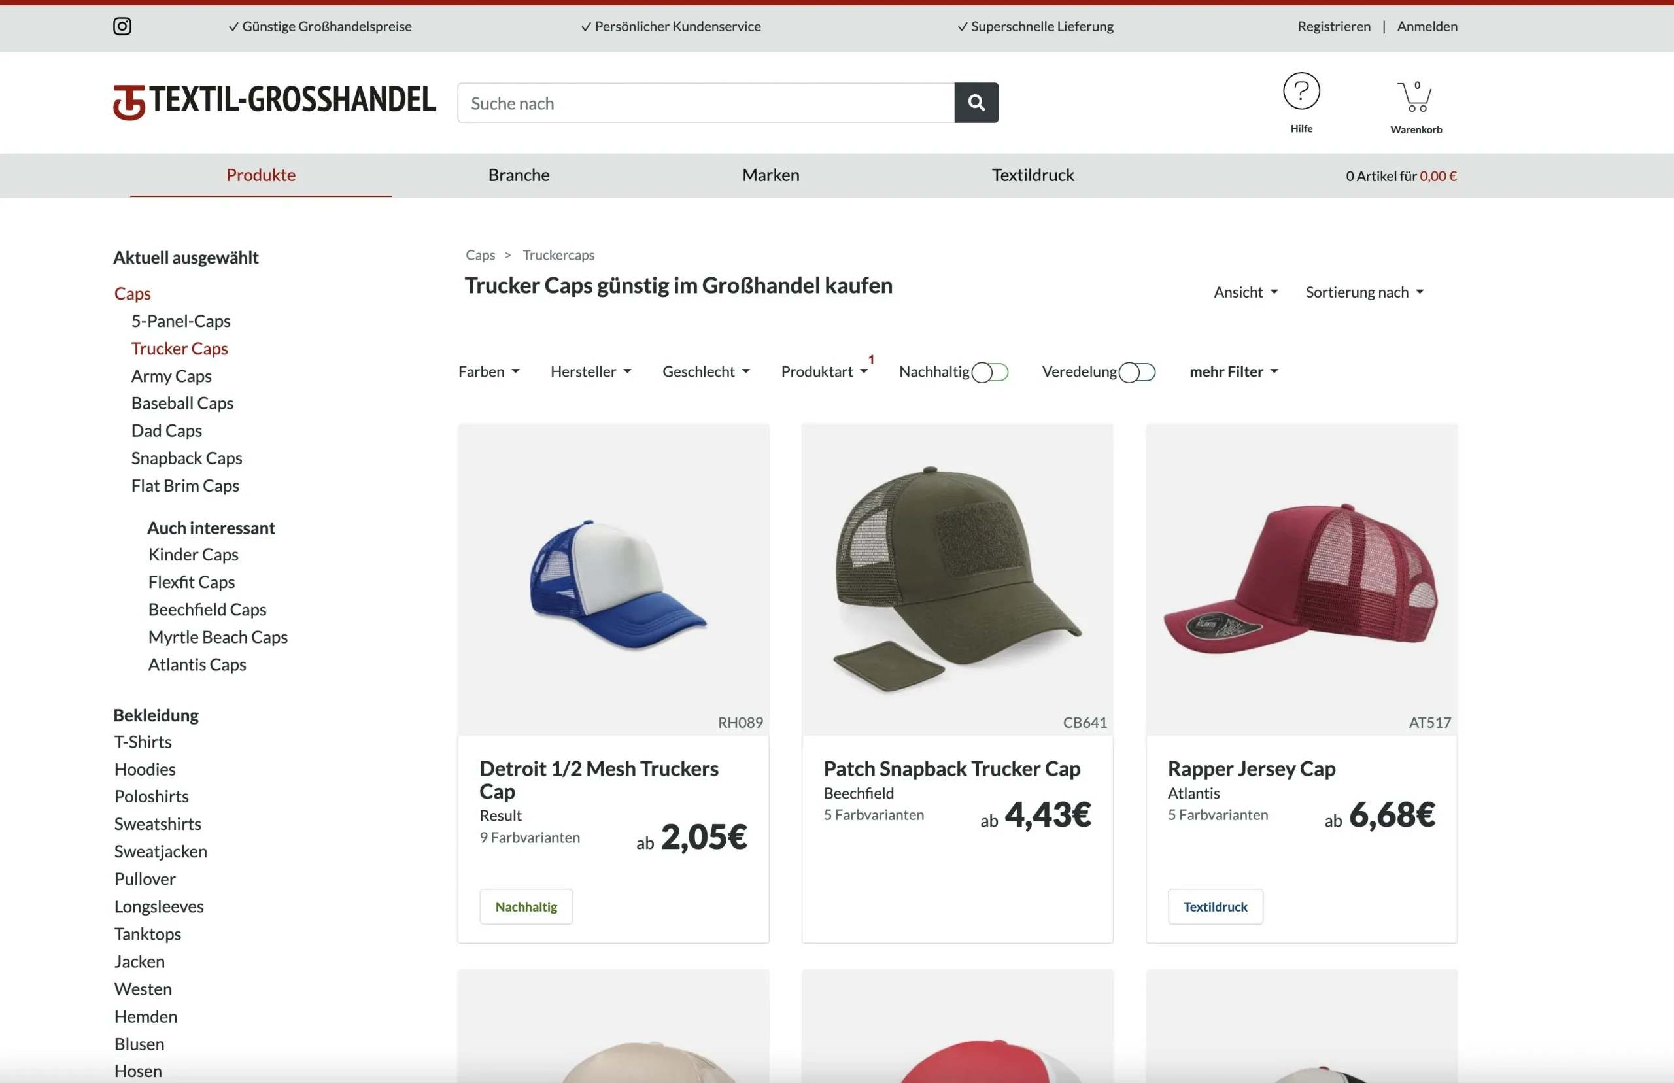Screen dimensions: 1674x1083
Task: Click the Anmelden link
Action: pyautogui.click(x=1427, y=26)
